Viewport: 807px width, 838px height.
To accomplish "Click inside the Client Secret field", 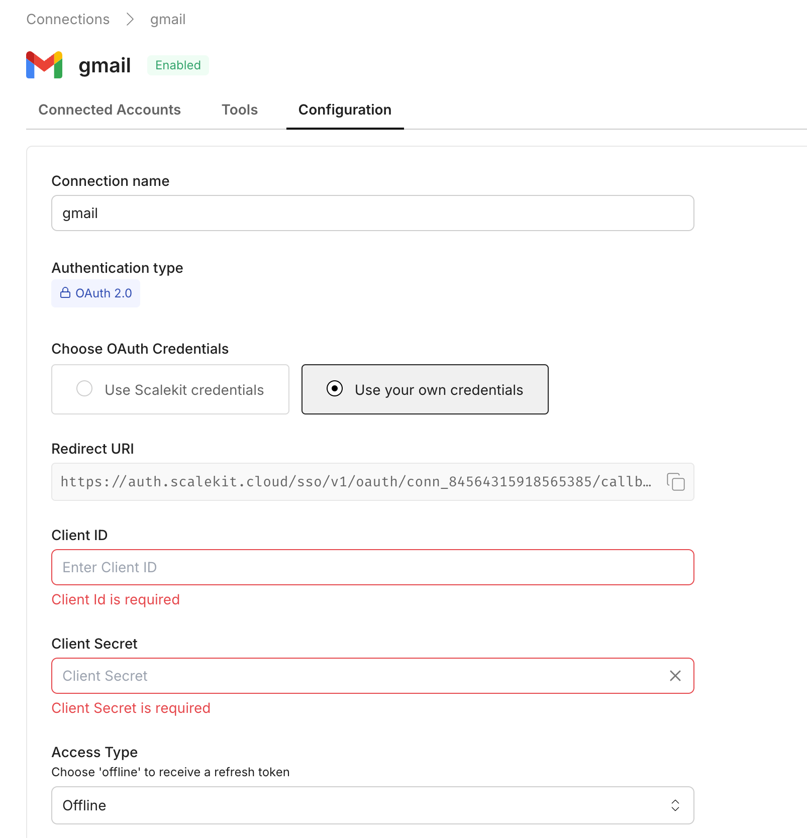I will pos(352,676).
